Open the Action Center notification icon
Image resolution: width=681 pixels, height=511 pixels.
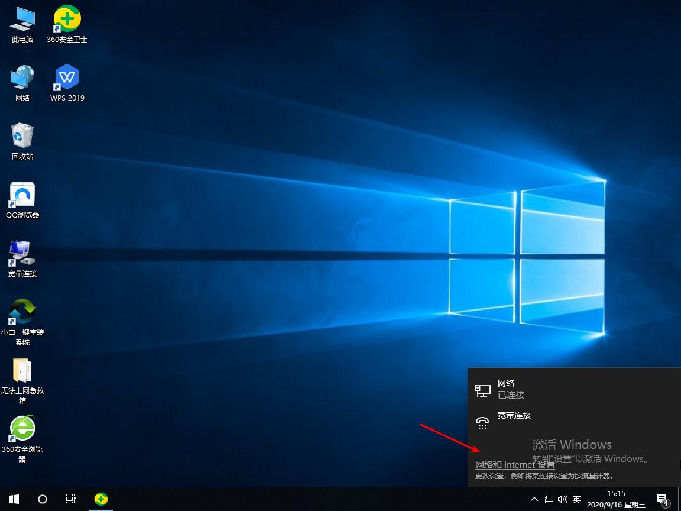pos(663,499)
